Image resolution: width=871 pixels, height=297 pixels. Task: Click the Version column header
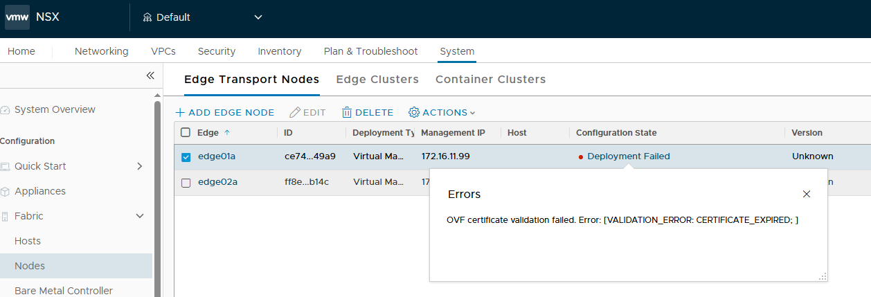[x=807, y=133]
